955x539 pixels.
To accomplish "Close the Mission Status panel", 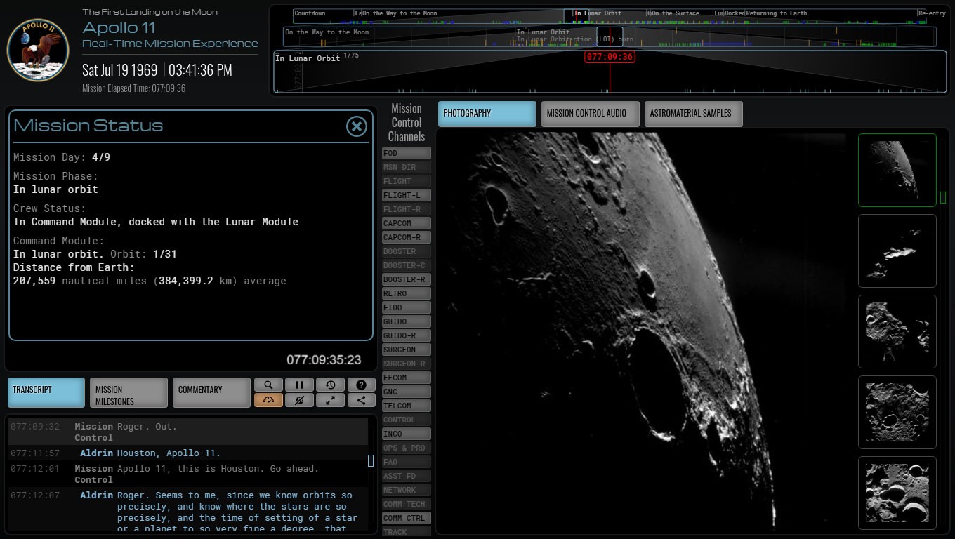I will click(357, 126).
